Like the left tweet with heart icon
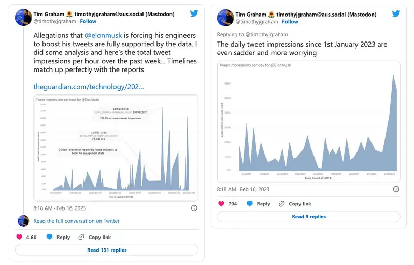Screen dimensions: 414x265 pyautogui.click(x=20, y=237)
